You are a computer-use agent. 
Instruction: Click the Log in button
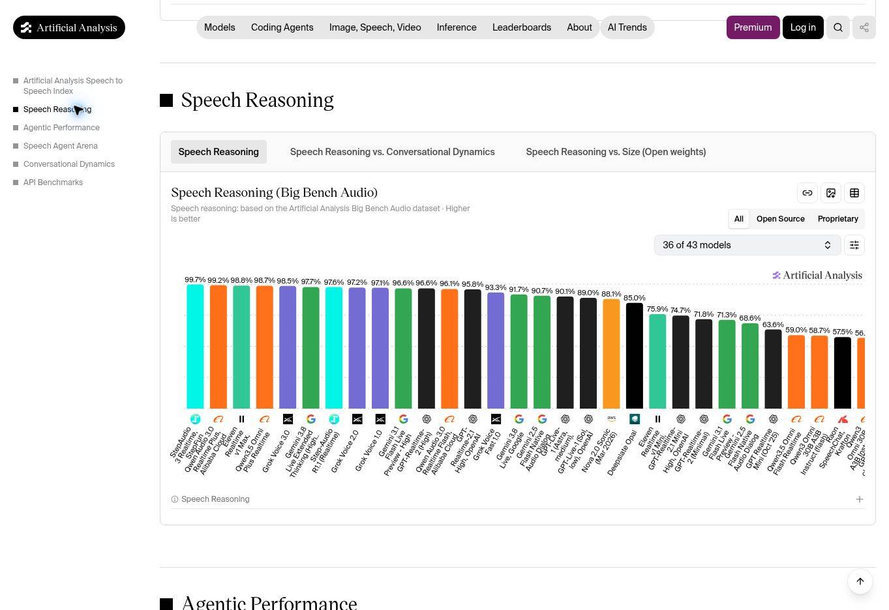pyautogui.click(x=803, y=27)
